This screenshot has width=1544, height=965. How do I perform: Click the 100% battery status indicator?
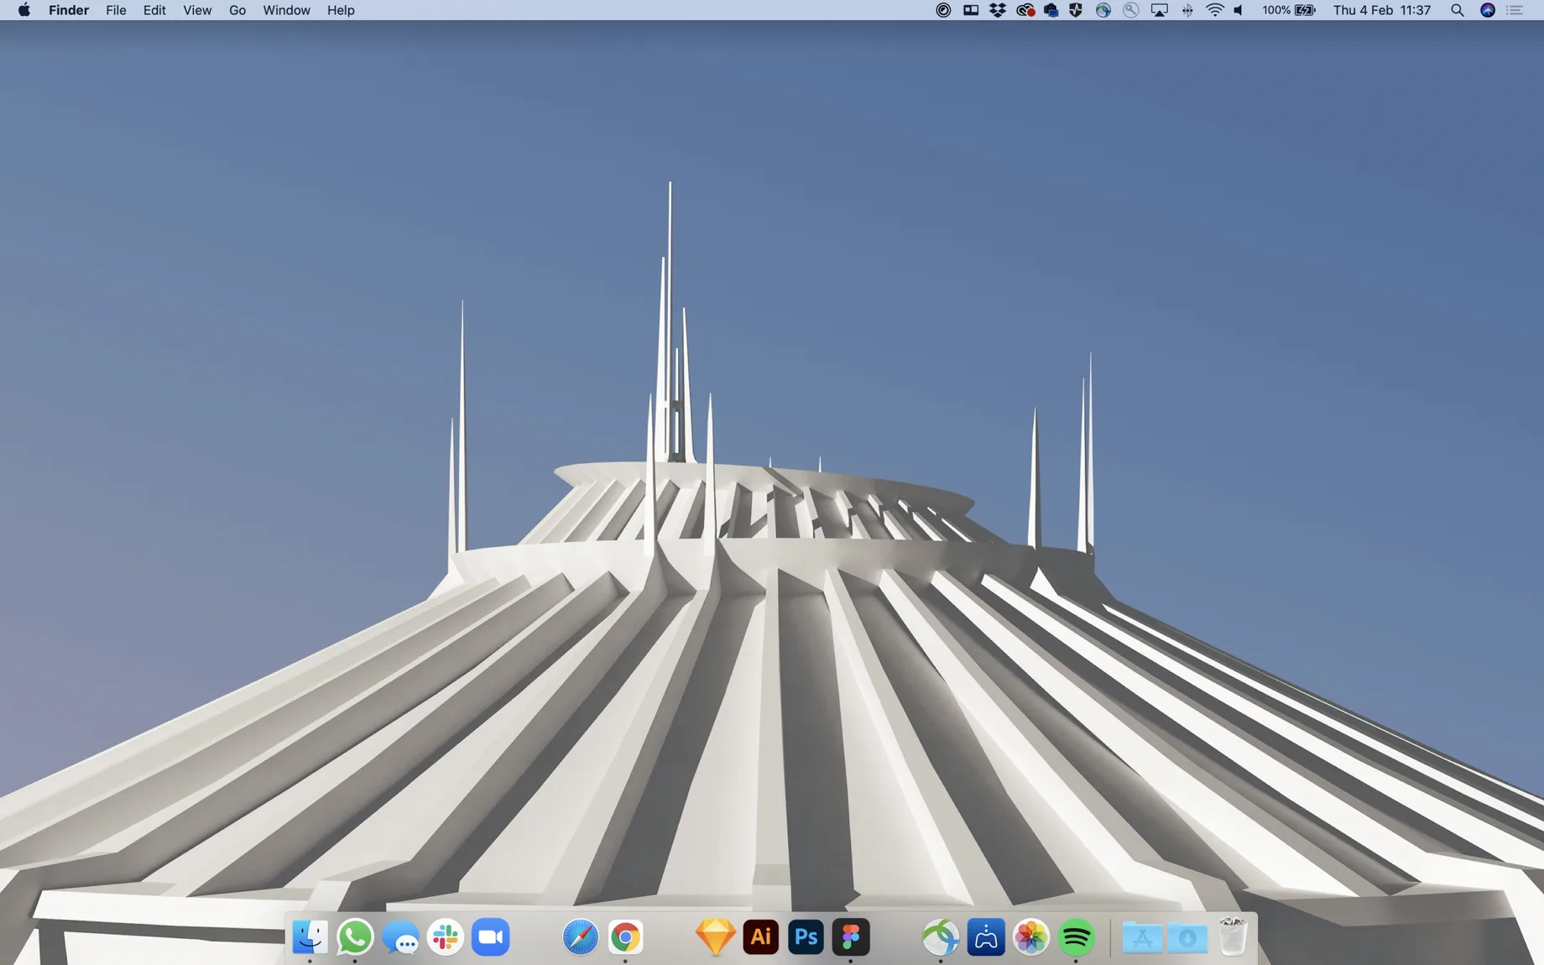pyautogui.click(x=1289, y=10)
